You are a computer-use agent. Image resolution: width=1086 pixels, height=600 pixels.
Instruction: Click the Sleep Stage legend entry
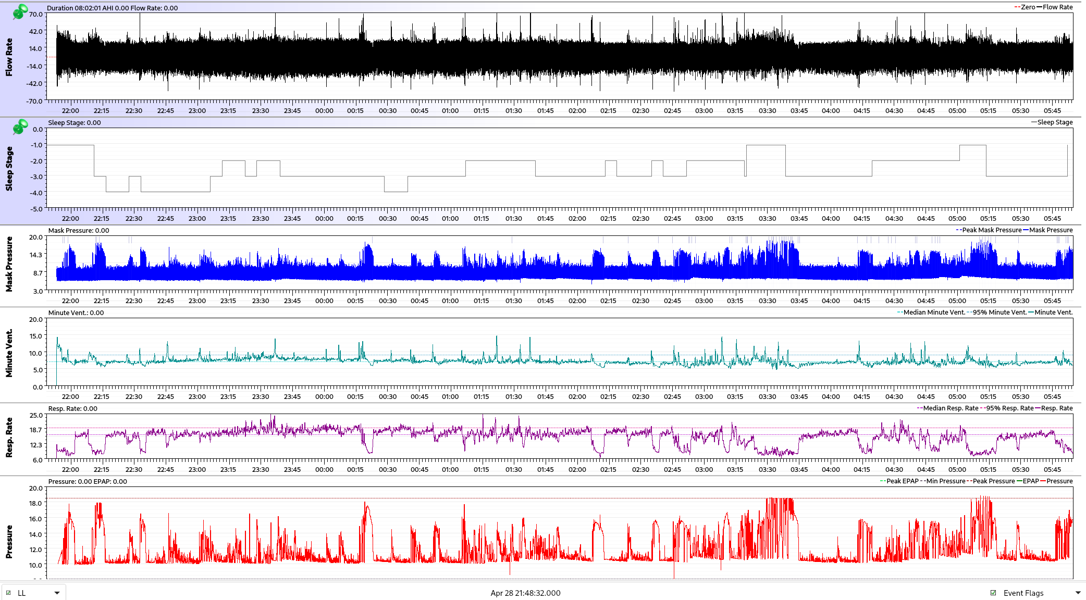tap(1052, 122)
